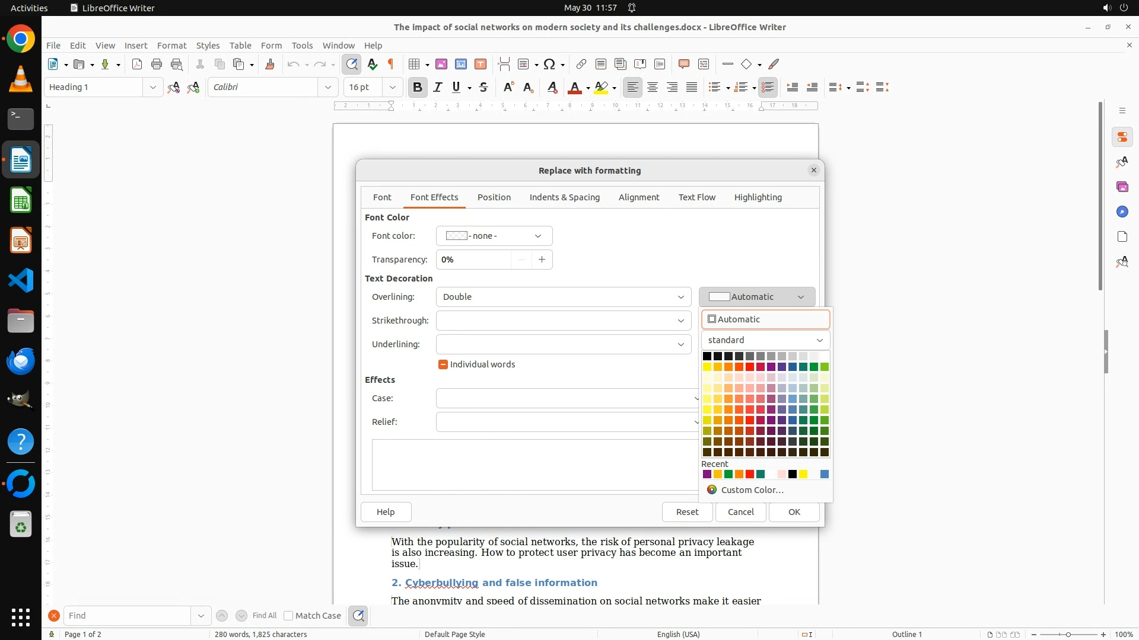1139x640 pixels.
Task: Click the Insert Image toolbar icon
Action: click(x=441, y=64)
